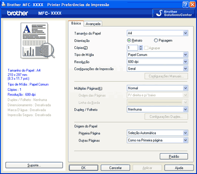
Task: Click the 'Cópias : 1' summary text
Action: coord(14,89)
